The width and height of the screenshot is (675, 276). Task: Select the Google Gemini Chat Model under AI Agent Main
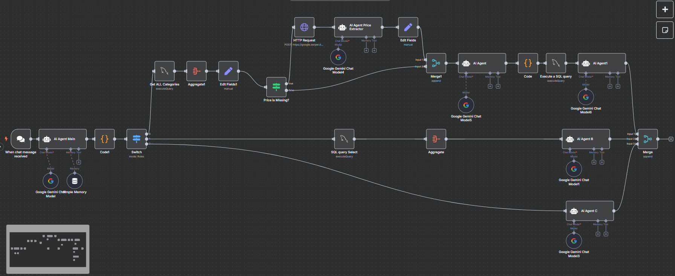(50, 181)
